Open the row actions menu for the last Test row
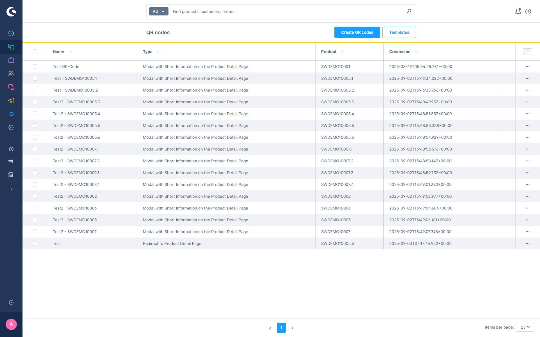 (528, 243)
